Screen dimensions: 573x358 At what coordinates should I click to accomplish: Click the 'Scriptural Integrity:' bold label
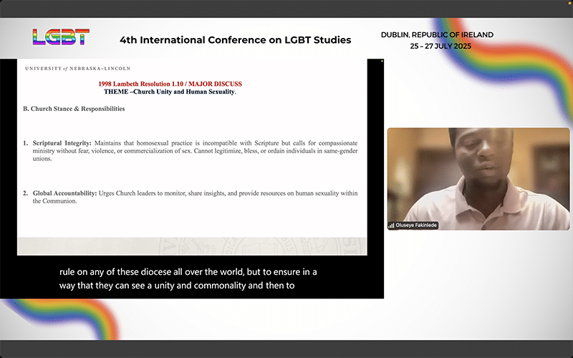pyautogui.click(x=62, y=143)
